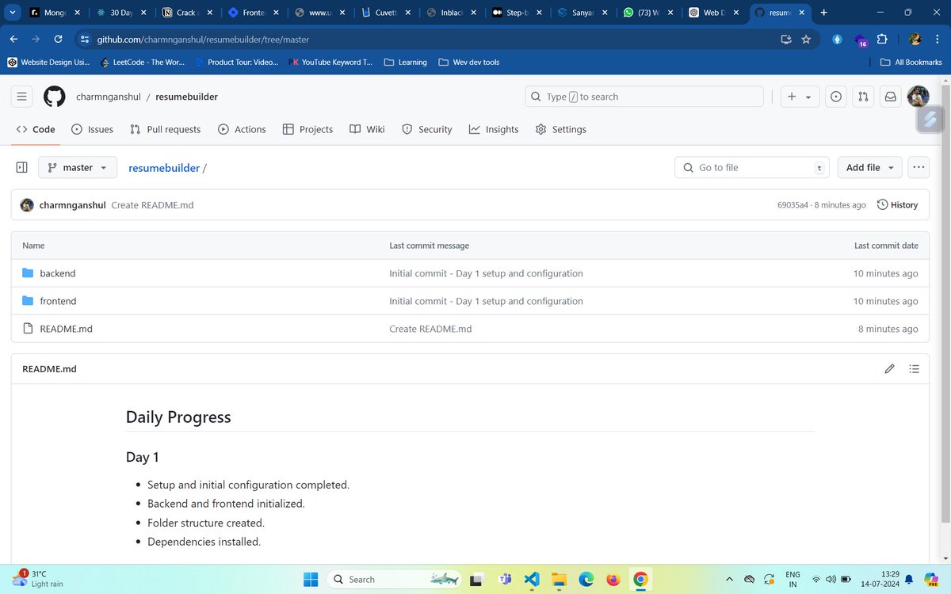Open the Create README.md latest commit message
Viewport: 951px width, 594px height.
click(152, 205)
